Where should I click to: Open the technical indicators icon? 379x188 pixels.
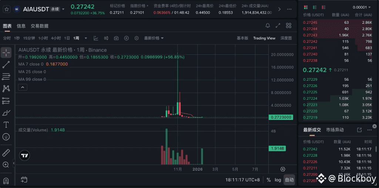[96, 38]
